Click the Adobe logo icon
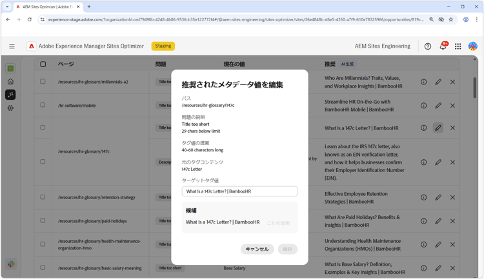Screen dimensions: 484x279 (x=32, y=46)
